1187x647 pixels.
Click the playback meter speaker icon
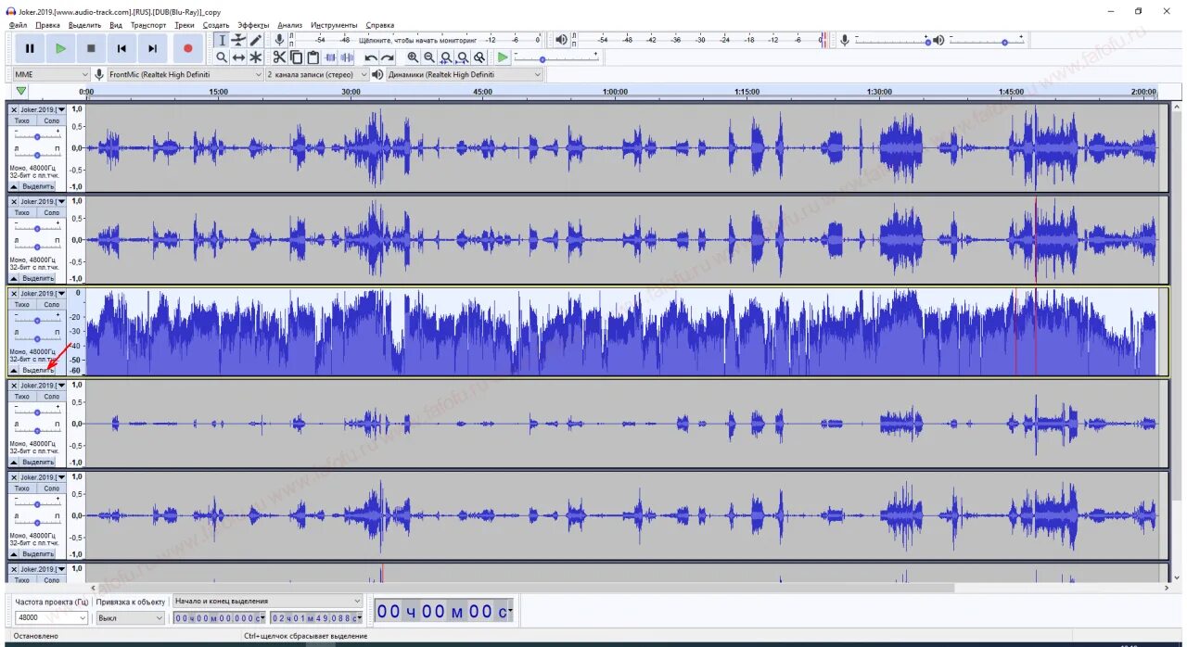[x=561, y=40]
